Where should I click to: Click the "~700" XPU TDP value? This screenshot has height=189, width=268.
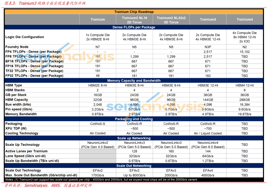(x=208, y=129)
